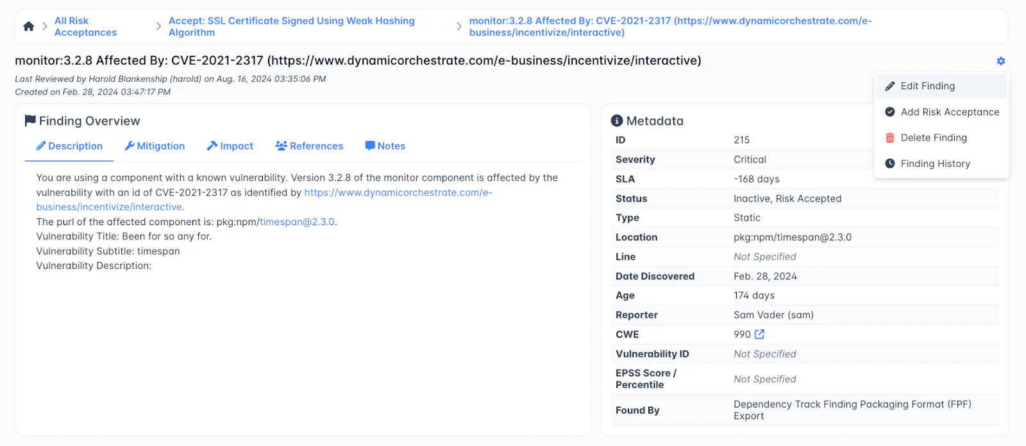Open the gear settings menu icon
Viewport: 1026px width, 446px height.
coord(1000,61)
